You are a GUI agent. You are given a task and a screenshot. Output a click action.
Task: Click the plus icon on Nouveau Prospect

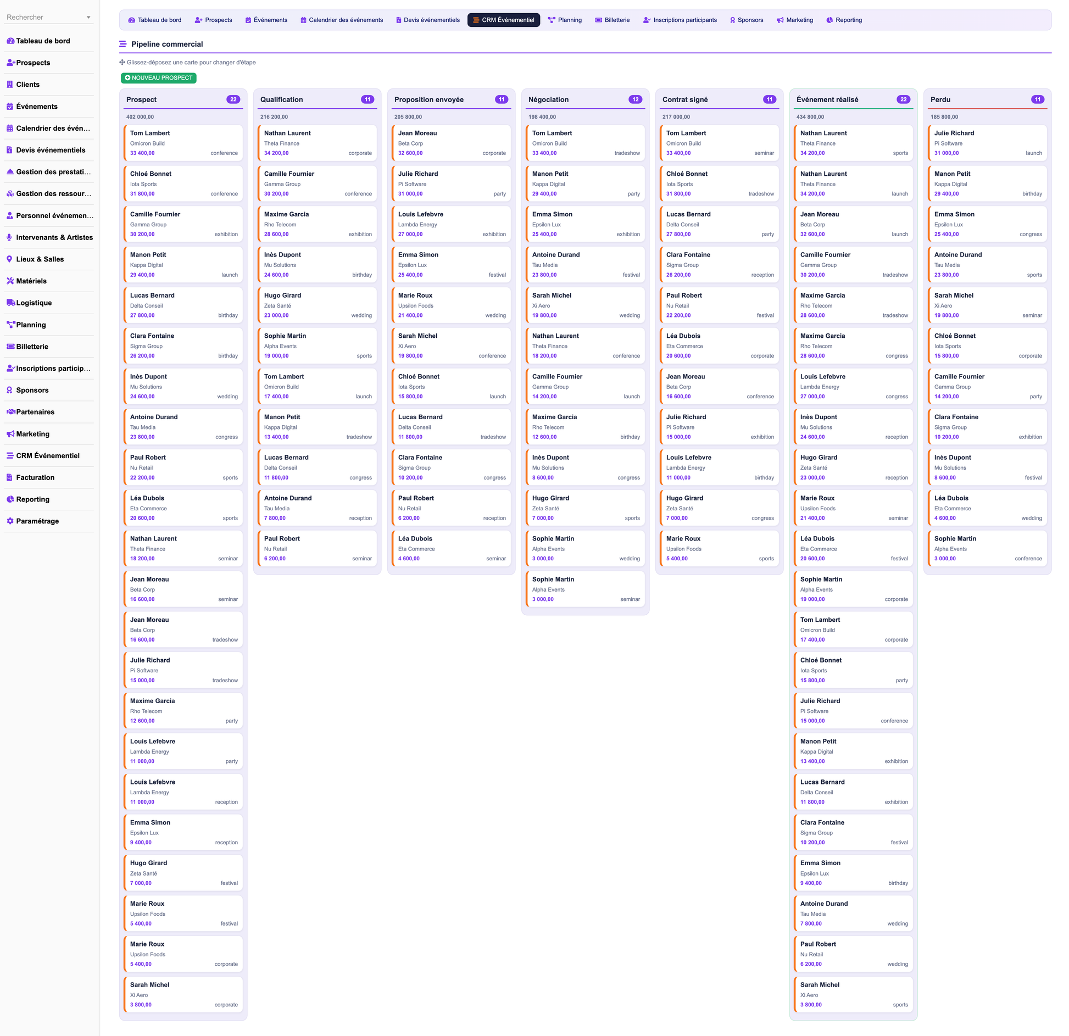pos(127,78)
